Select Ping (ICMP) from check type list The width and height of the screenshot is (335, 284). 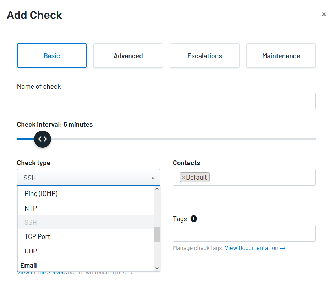(x=40, y=193)
